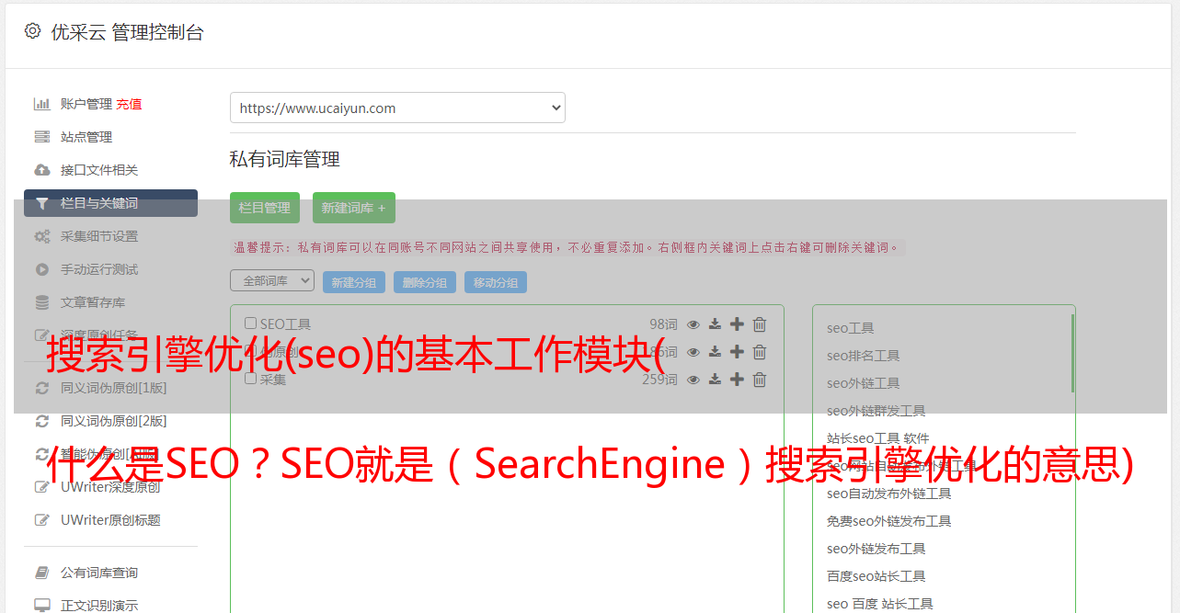Click the eye icon on the 采集 row
Screen dimensions: 1180x613
click(x=693, y=380)
